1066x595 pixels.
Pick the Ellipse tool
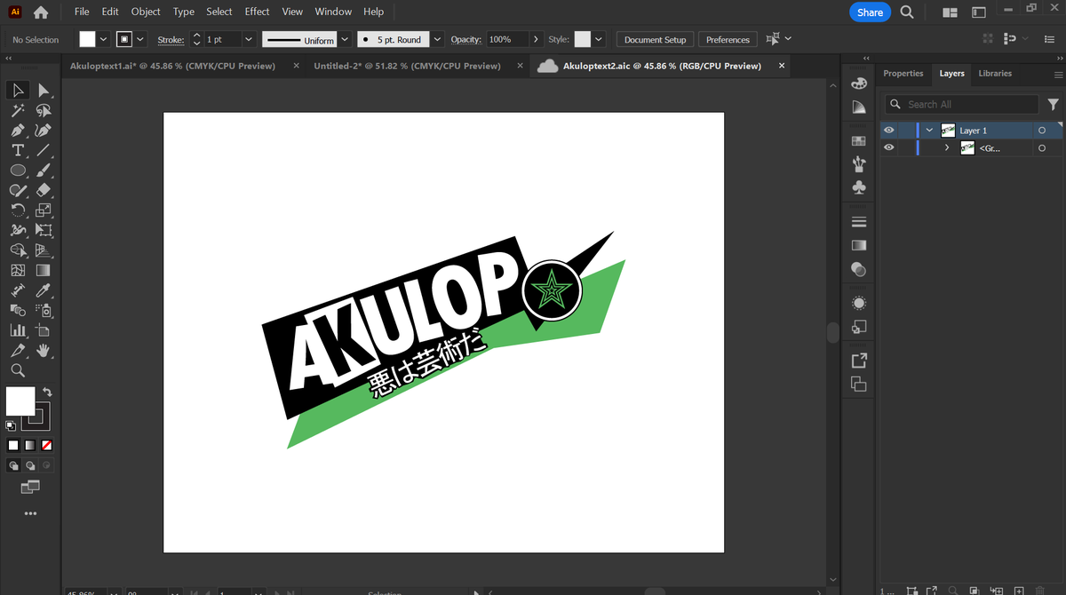point(18,171)
